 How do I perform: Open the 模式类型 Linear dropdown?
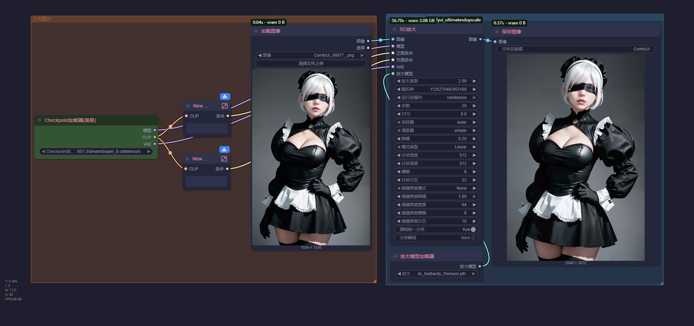coord(436,147)
